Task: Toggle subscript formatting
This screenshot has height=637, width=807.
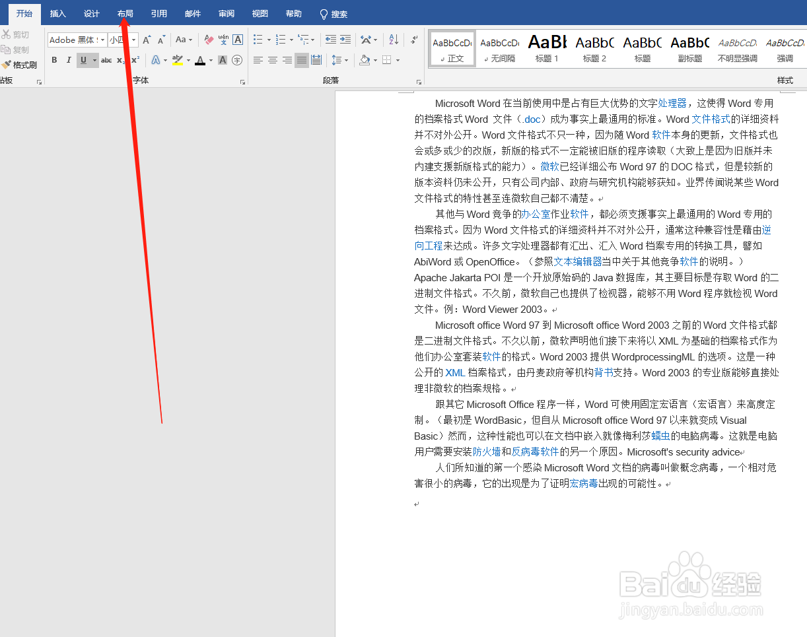Action: click(x=121, y=61)
